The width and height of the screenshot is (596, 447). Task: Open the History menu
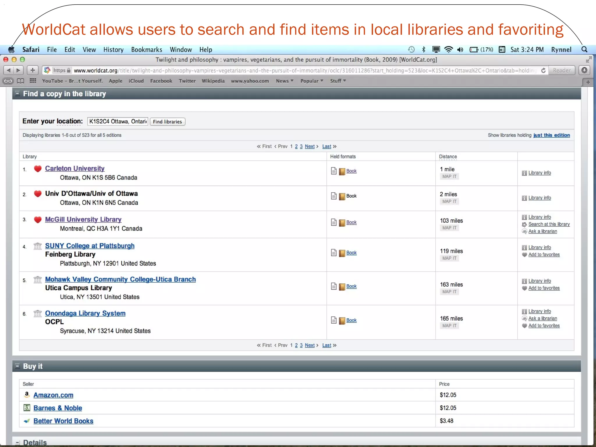[x=113, y=49]
